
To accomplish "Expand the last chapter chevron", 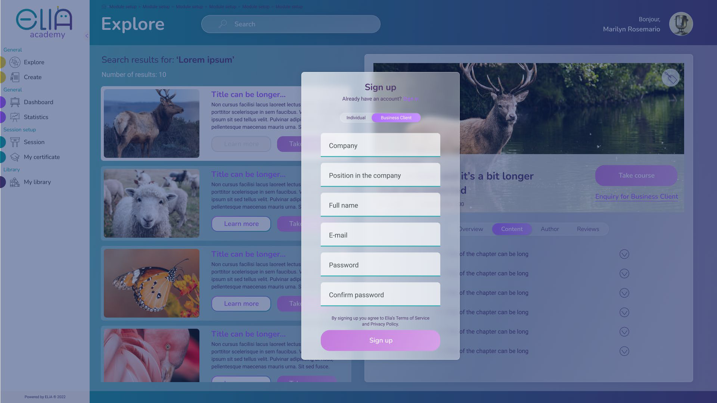I will (624, 351).
